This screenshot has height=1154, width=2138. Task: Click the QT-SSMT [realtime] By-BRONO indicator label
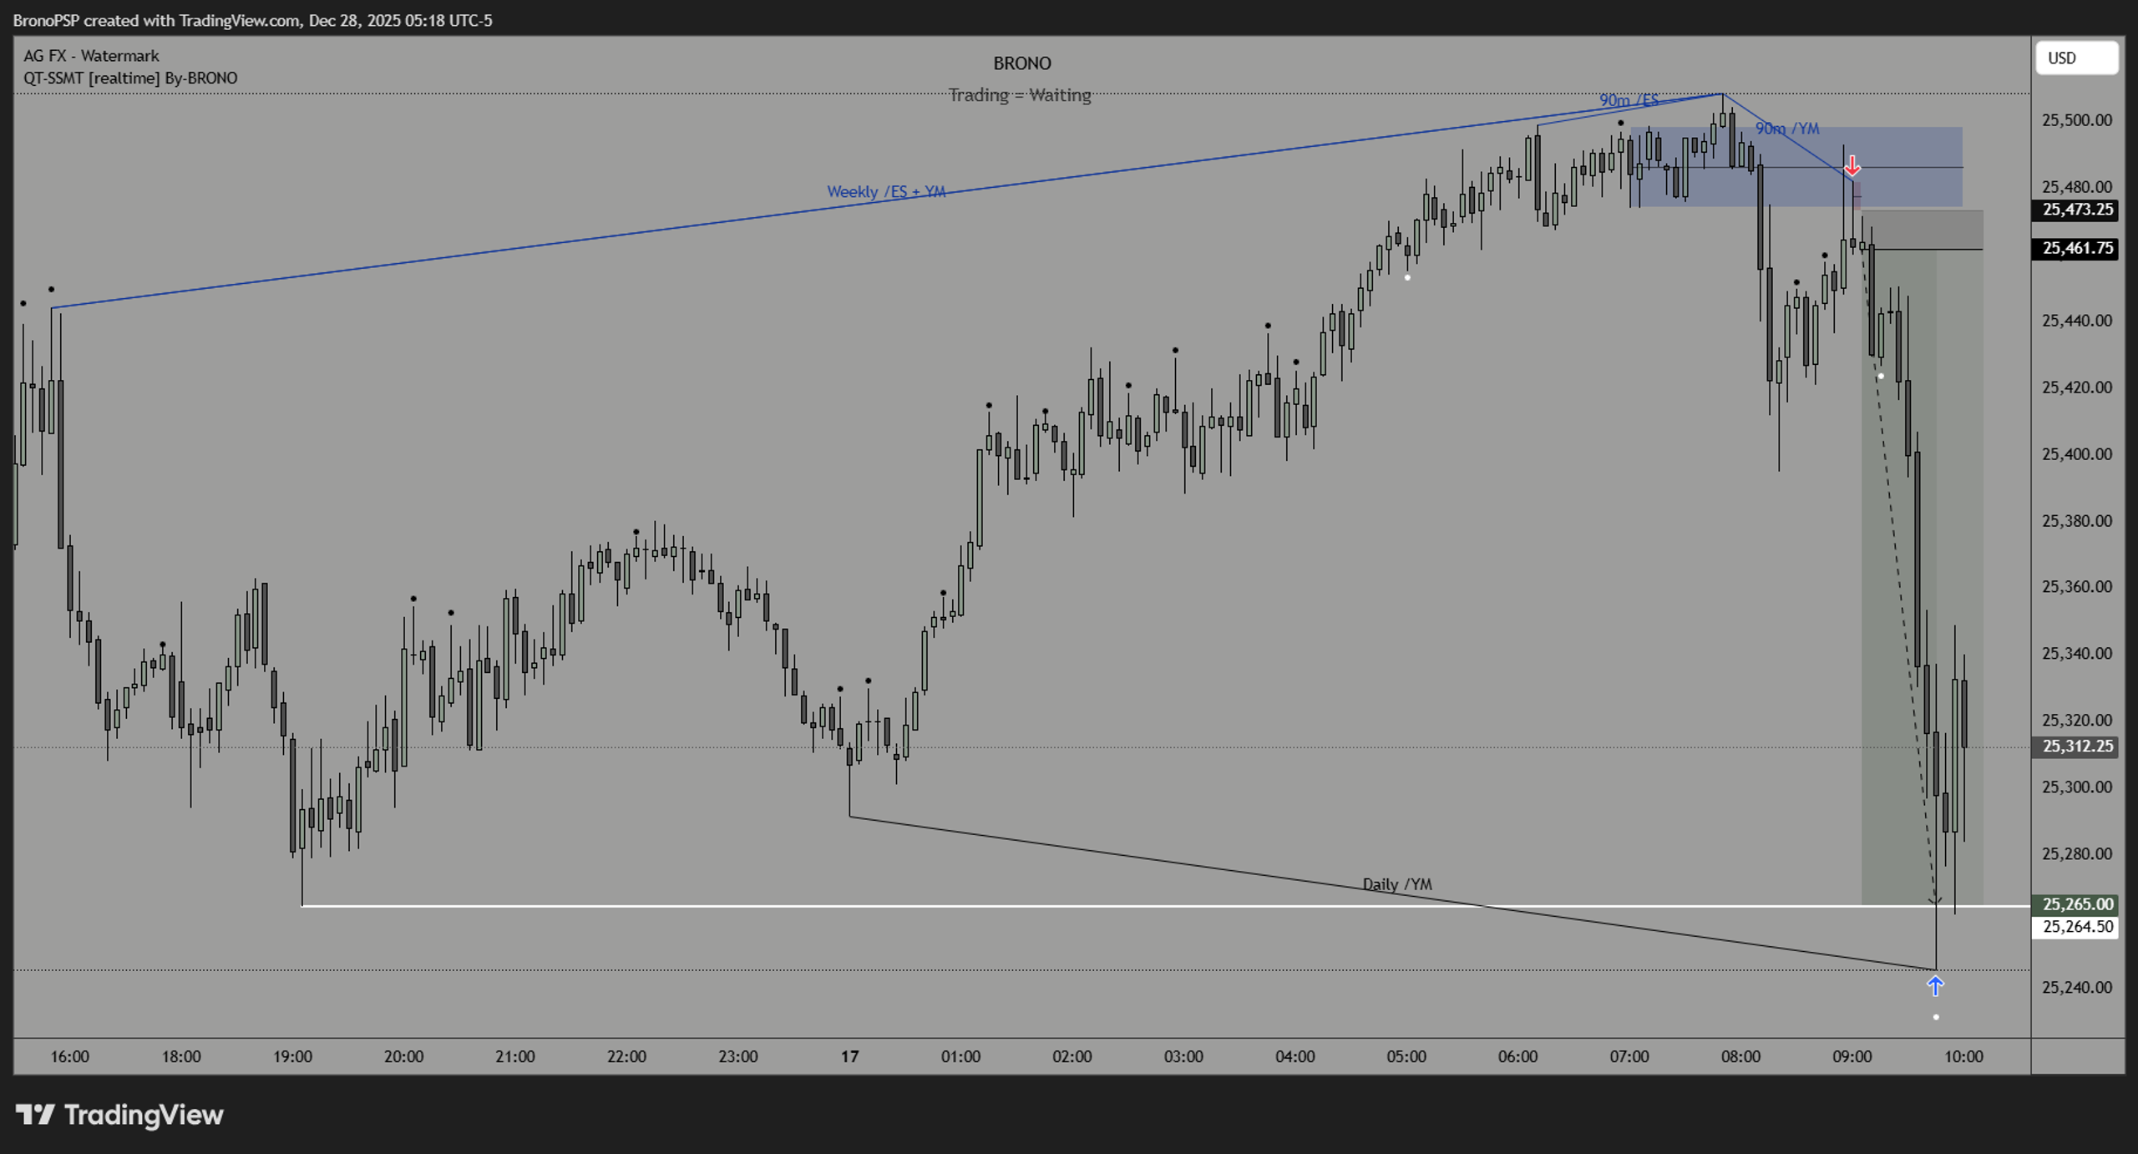click(130, 78)
